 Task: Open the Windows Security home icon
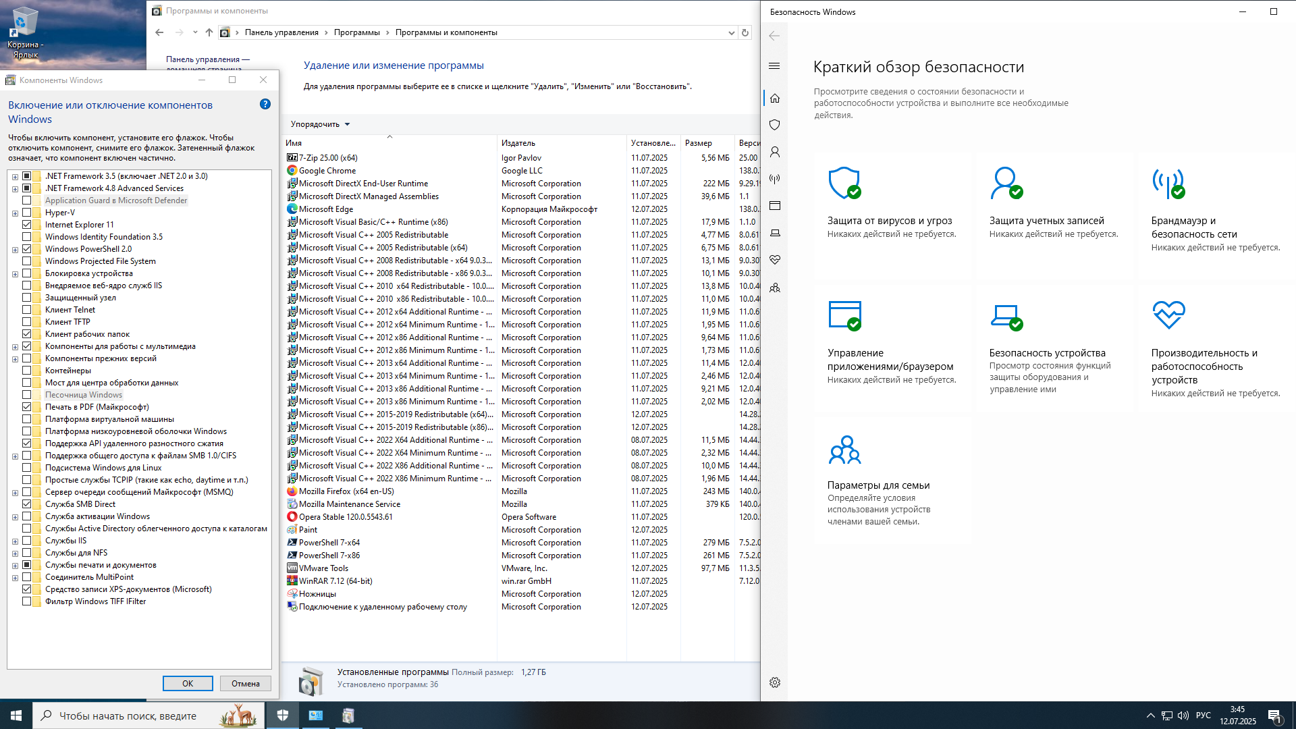(774, 98)
